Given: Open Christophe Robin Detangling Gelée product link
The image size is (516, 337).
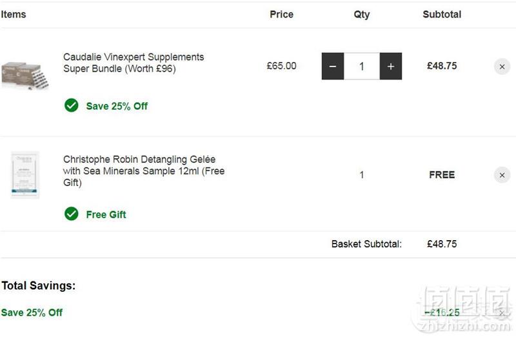Looking at the screenshot, I should pos(144,170).
